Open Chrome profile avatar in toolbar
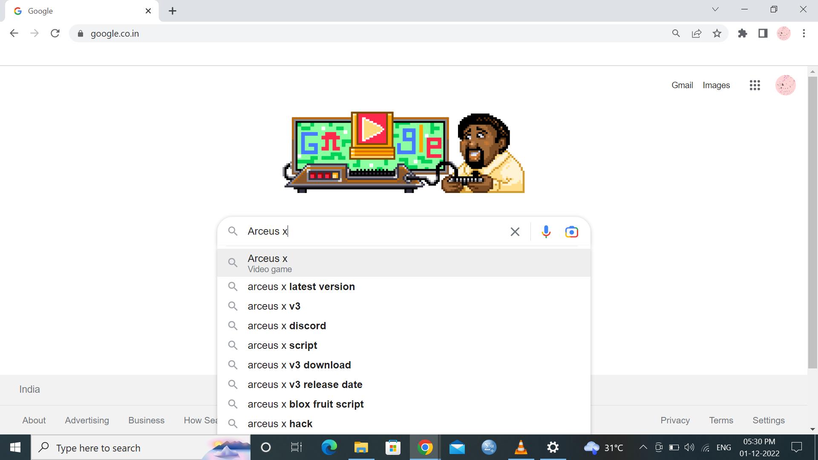 784,33
